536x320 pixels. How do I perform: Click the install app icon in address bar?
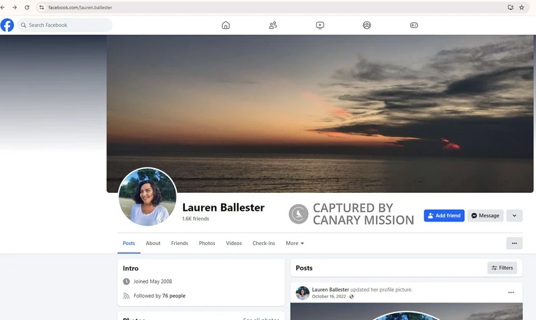[511, 7]
